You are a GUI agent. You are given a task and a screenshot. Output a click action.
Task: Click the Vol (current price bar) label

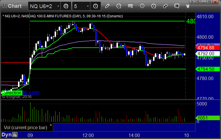pos(25,127)
